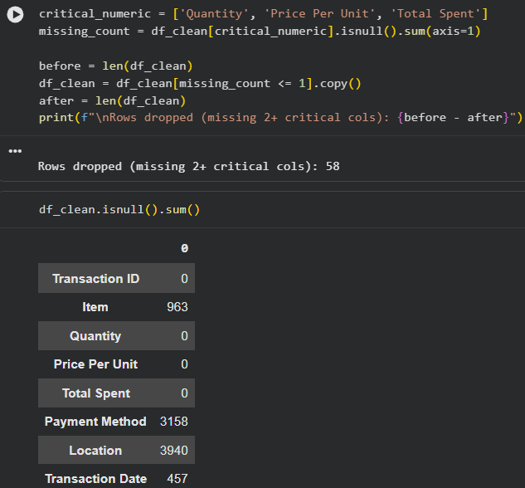Click the Item row label
This screenshot has width=525, height=488.
[x=95, y=307]
